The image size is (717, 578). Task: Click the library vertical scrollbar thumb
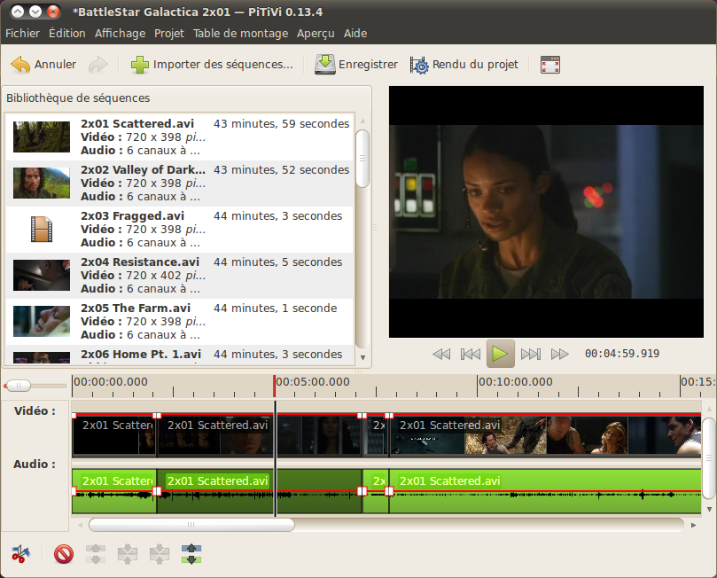(362, 159)
